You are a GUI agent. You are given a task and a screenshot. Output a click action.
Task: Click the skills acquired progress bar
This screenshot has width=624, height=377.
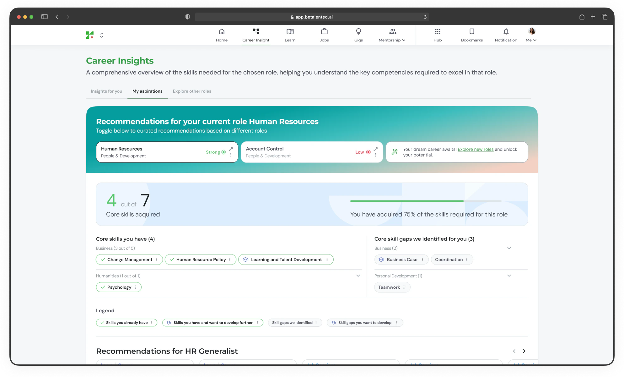pyautogui.click(x=426, y=201)
